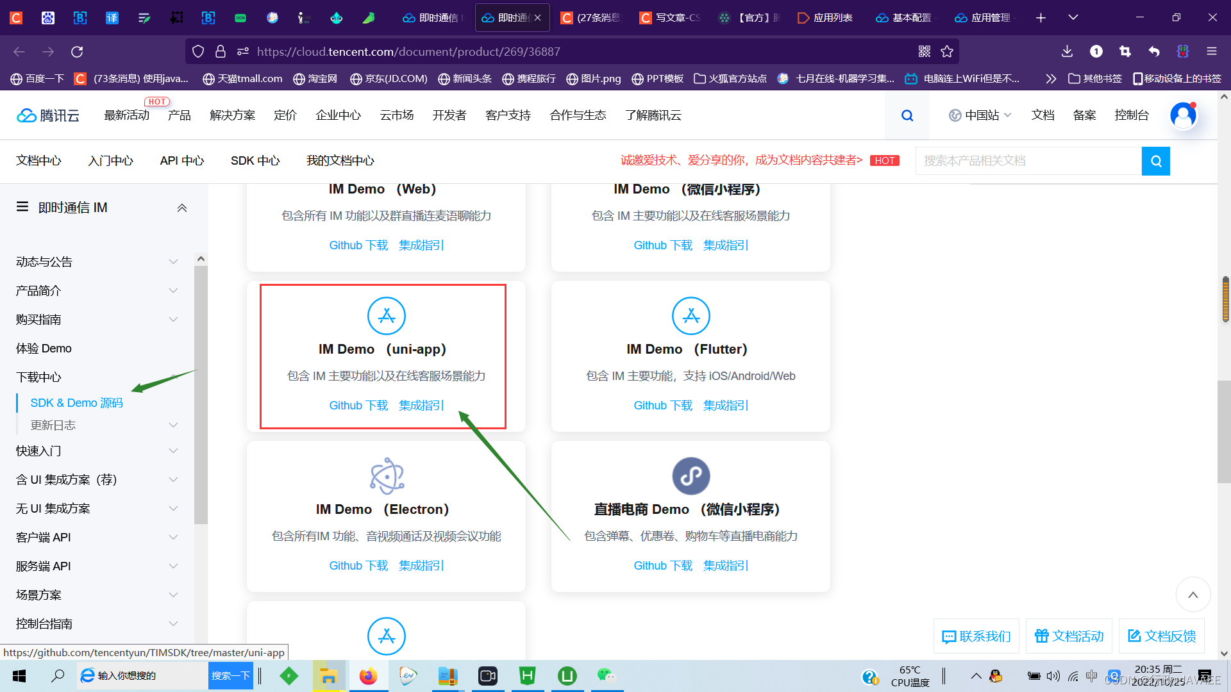Click the sidebar vertical scrollbar thumb
This screenshot has height=692, width=1231.
coord(201,394)
